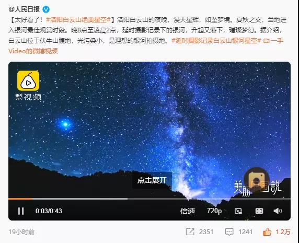Click the 19小时前 timestamp

21,232
